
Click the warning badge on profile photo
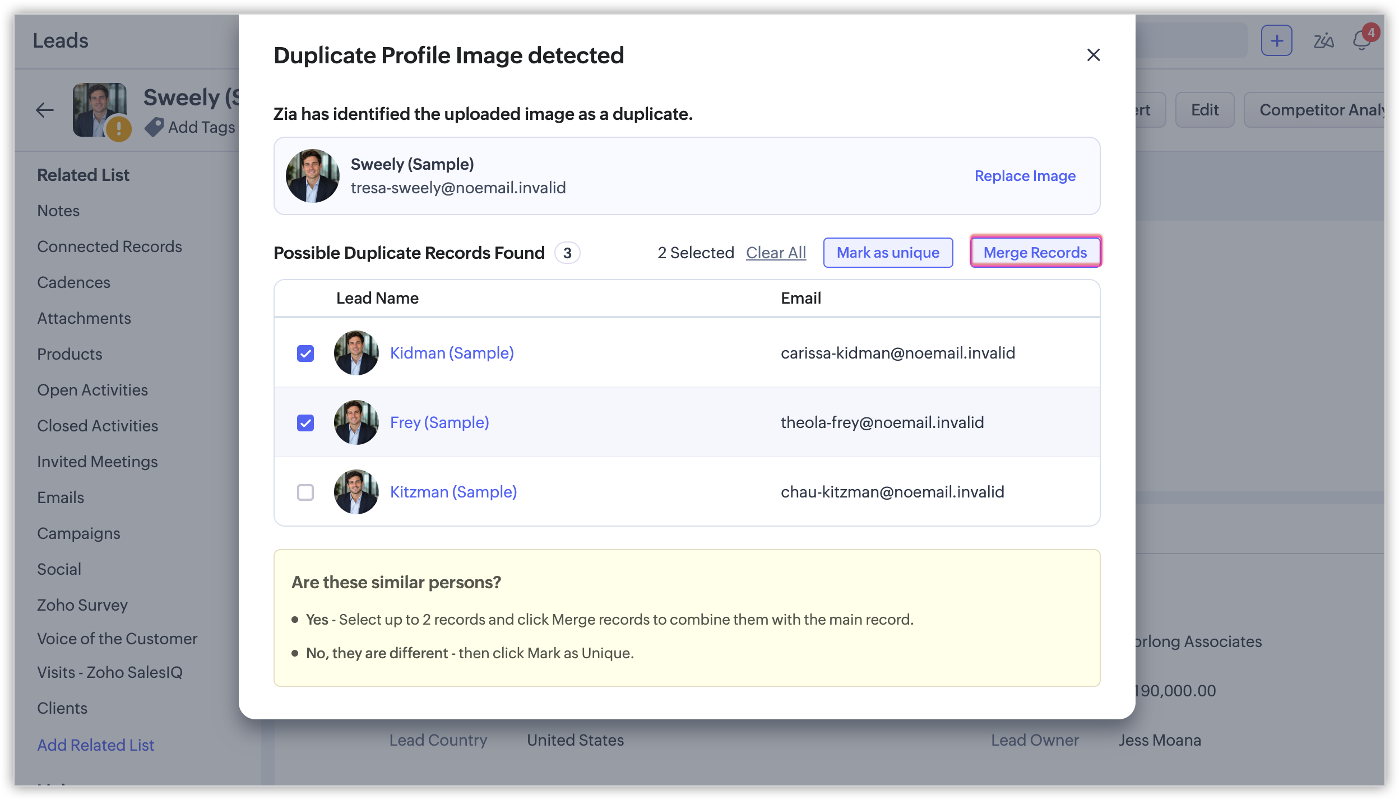point(119,128)
